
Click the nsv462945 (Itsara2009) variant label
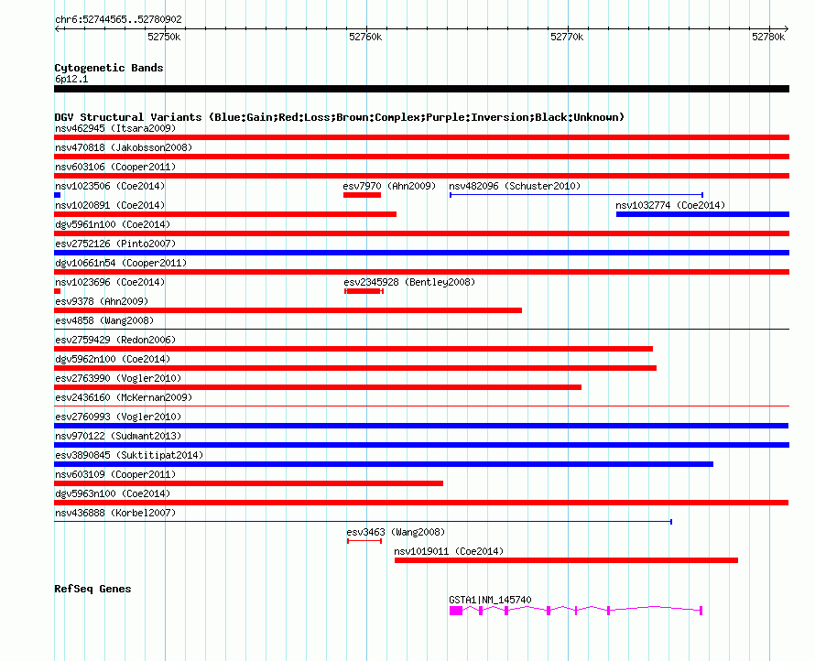coord(115,128)
